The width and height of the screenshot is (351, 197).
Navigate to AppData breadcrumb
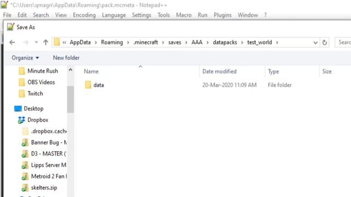80,42
